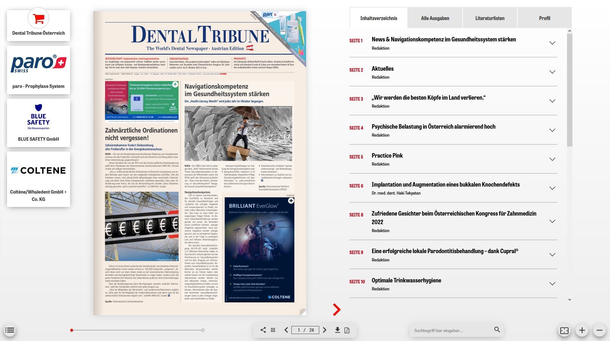Switch to Alle Ausgaben tab
The width and height of the screenshot is (610, 341).
click(x=435, y=18)
